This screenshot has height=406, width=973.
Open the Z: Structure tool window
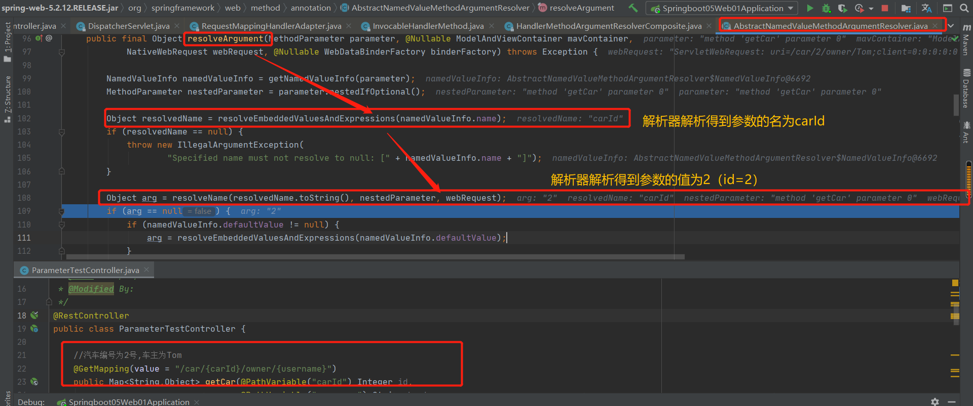click(7, 99)
